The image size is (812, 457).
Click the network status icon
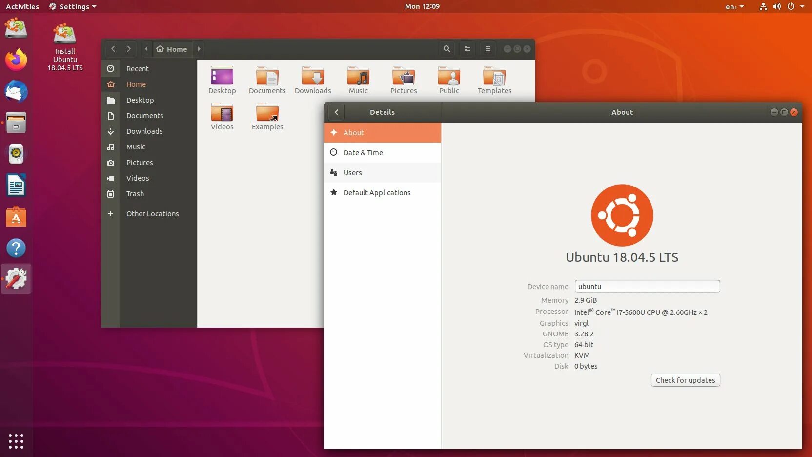pos(763,6)
